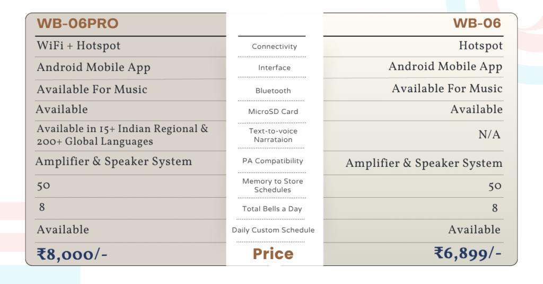Select the Interface row label
543x284 pixels.
click(274, 68)
